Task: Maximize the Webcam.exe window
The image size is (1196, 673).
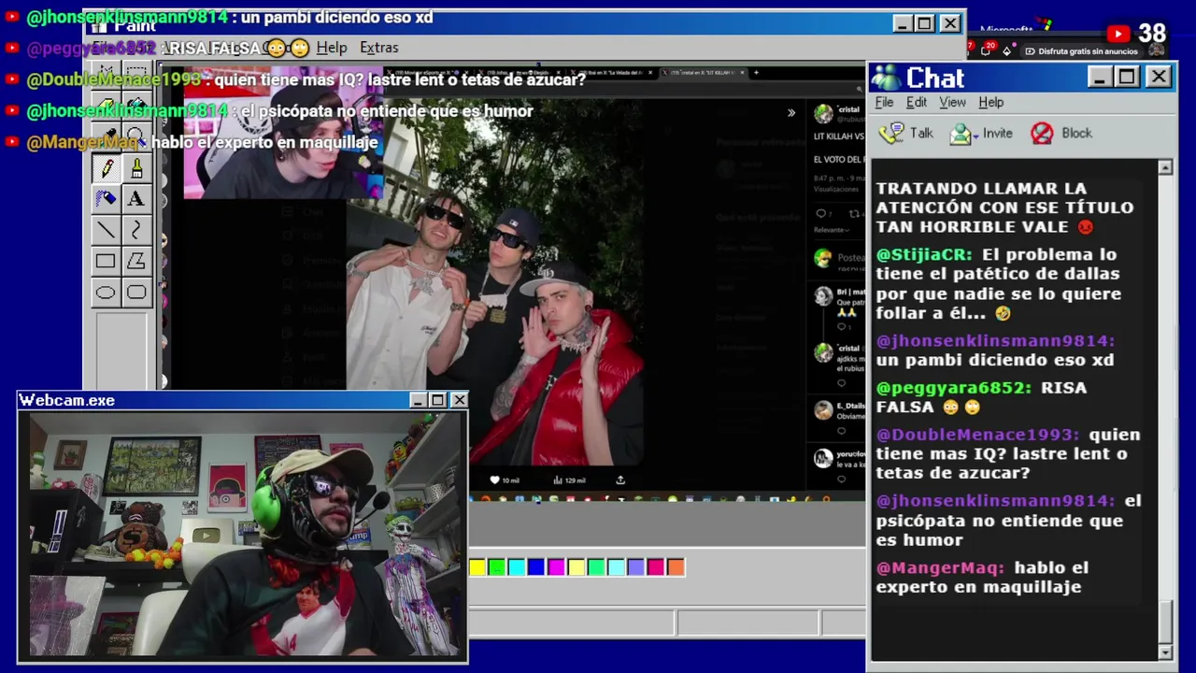Action: (438, 400)
